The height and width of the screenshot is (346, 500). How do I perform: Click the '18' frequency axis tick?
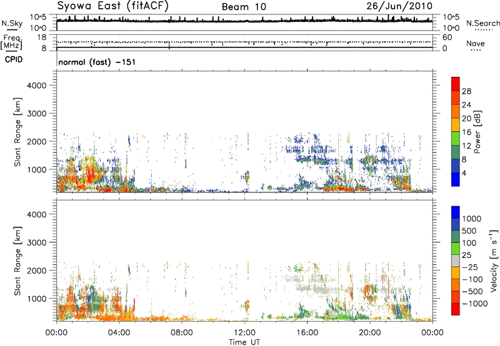[41, 37]
